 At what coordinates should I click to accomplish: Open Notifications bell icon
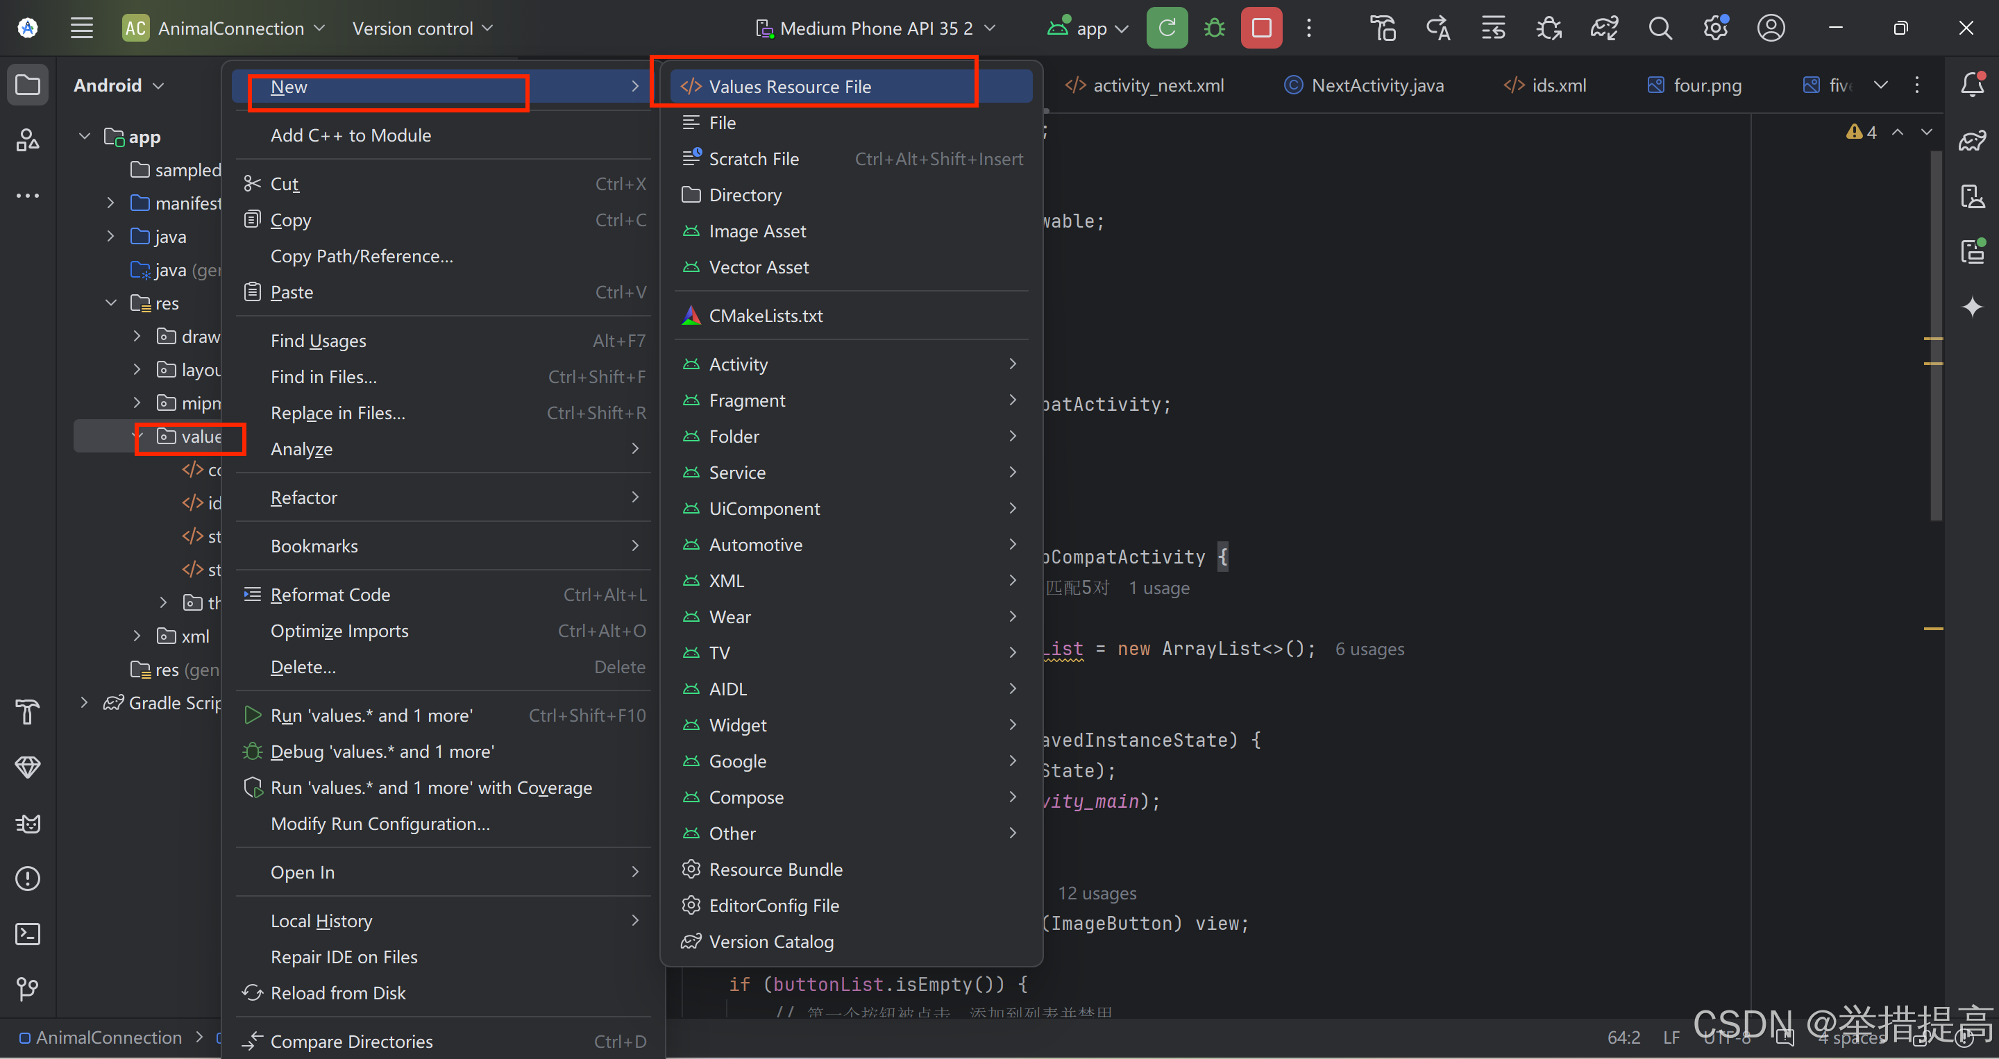(x=1972, y=85)
